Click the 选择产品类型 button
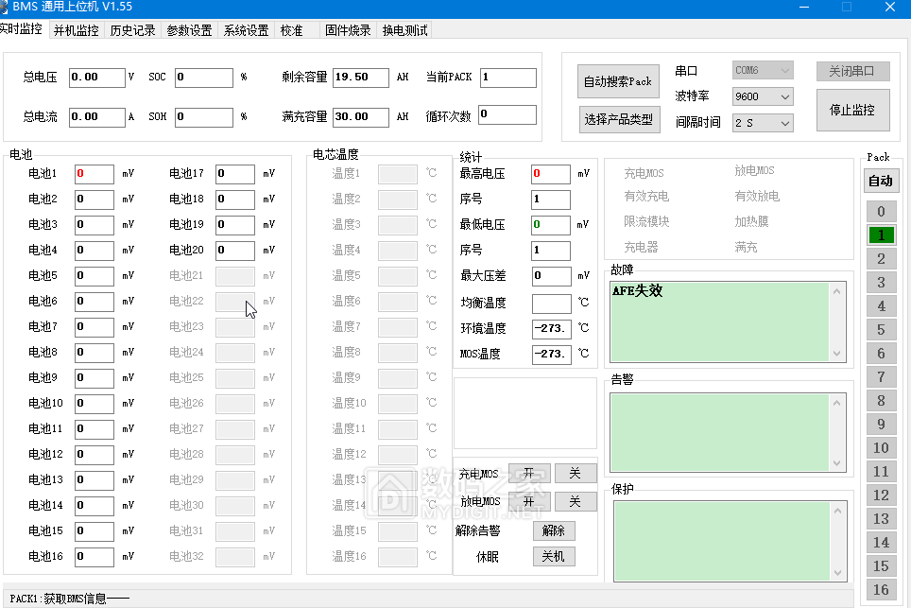Screen dimensions: 911x608 coord(619,120)
